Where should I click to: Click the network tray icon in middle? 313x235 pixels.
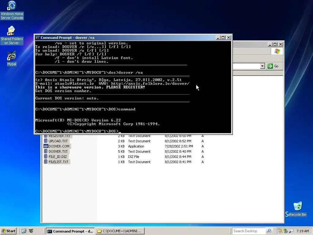tap(286, 231)
